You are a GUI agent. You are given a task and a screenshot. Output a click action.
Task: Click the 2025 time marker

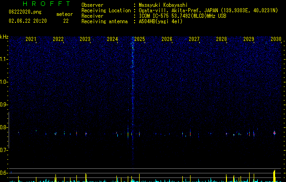pyautogui.click(x=140, y=39)
